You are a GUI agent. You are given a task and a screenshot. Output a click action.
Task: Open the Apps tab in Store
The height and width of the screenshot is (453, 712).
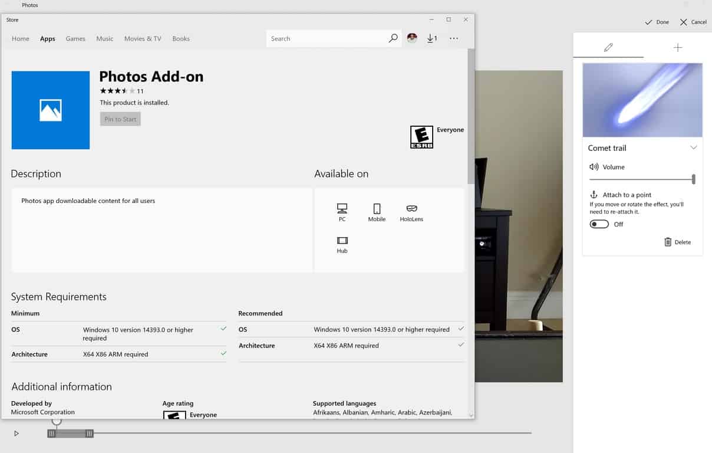point(48,39)
